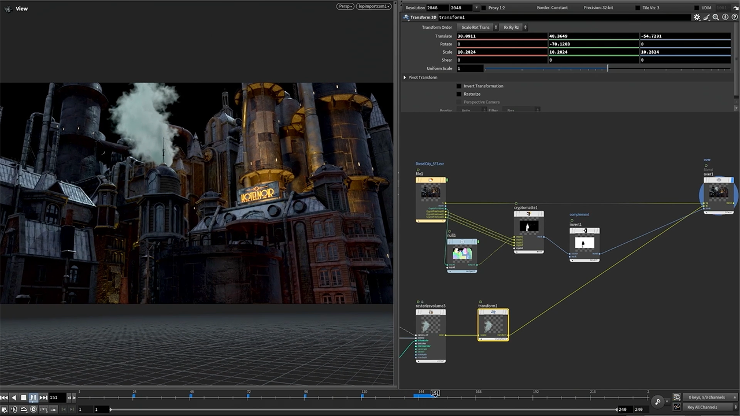Expand the '0 keys, 9/9 channels' menu

pyautogui.click(x=710, y=398)
